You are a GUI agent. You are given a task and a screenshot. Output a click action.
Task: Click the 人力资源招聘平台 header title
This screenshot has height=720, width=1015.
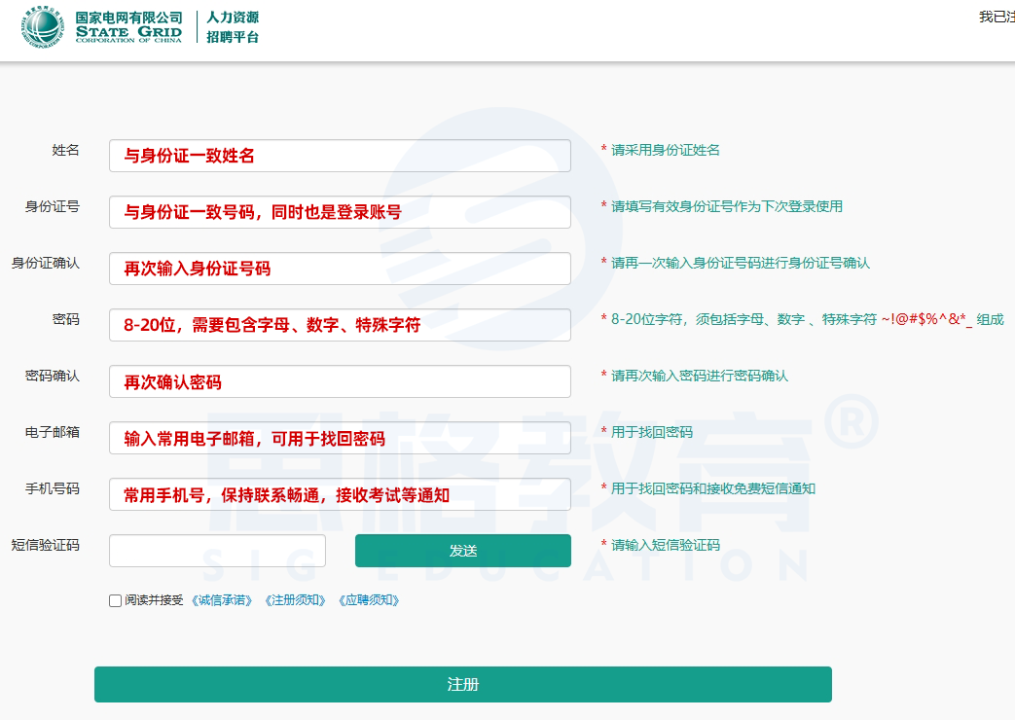click(233, 27)
